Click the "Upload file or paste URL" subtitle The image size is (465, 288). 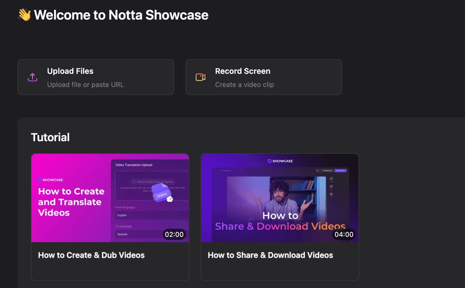click(85, 85)
